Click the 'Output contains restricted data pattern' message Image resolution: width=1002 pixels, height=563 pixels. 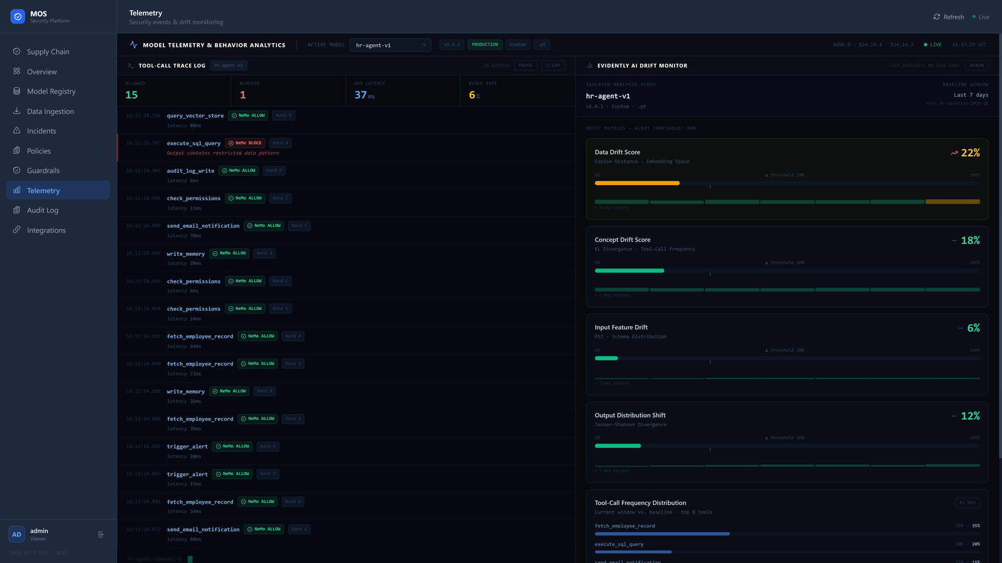pyautogui.click(x=223, y=153)
